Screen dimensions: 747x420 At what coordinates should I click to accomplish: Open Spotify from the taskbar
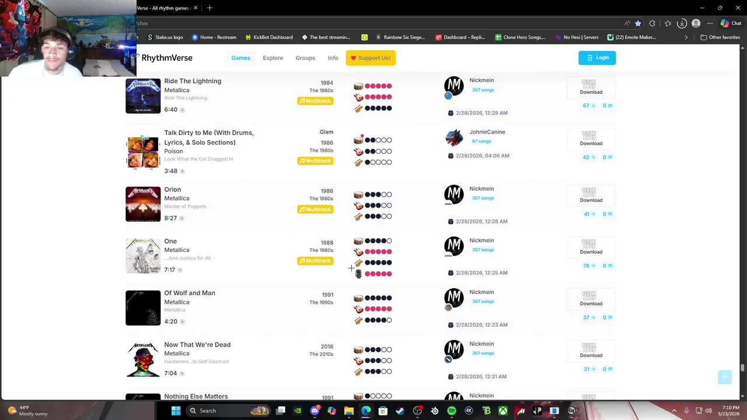452,411
